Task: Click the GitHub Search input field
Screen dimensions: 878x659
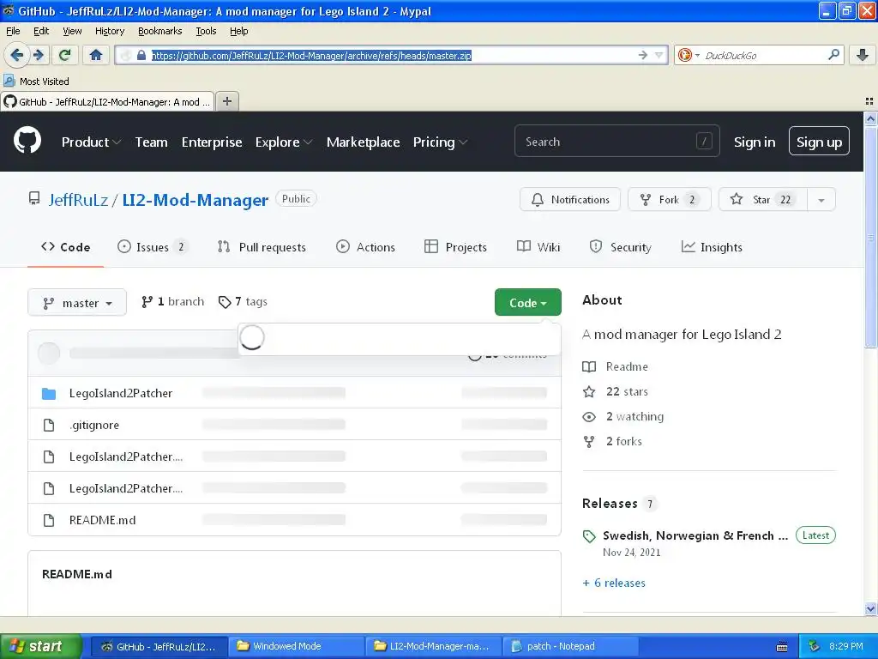Action: (x=617, y=142)
